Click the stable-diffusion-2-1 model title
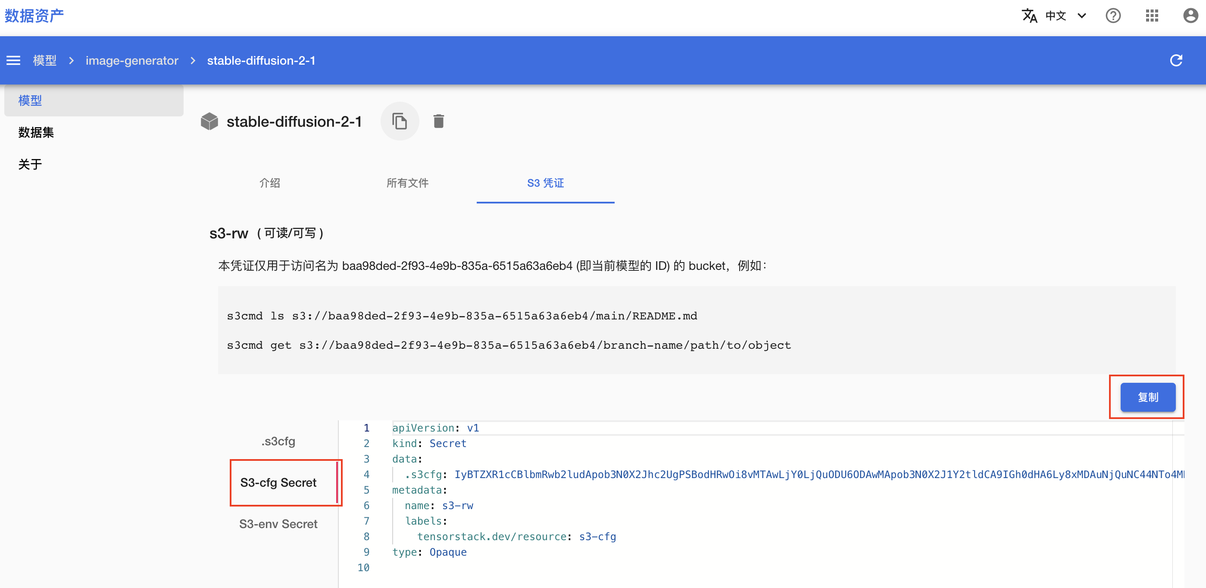The height and width of the screenshot is (588, 1206). click(x=294, y=121)
